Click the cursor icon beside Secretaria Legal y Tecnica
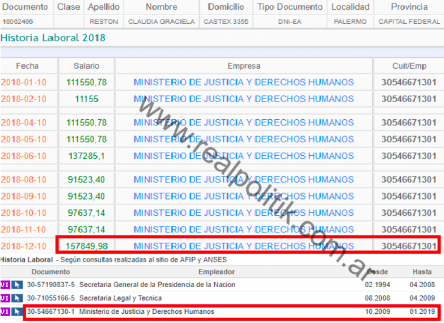The width and height of the screenshot is (444, 323). [x=17, y=298]
